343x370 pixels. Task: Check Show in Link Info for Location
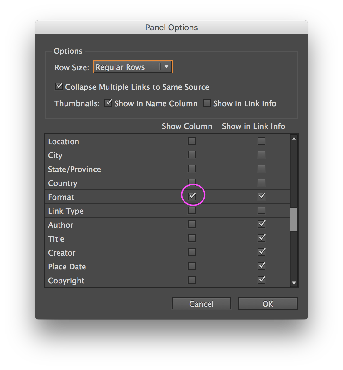coord(261,141)
